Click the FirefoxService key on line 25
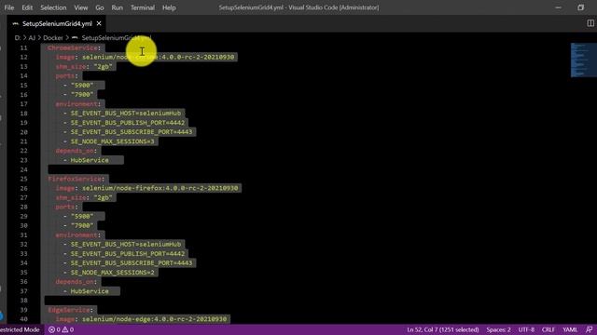Screen dimensions: 597x335 [x=75, y=179]
